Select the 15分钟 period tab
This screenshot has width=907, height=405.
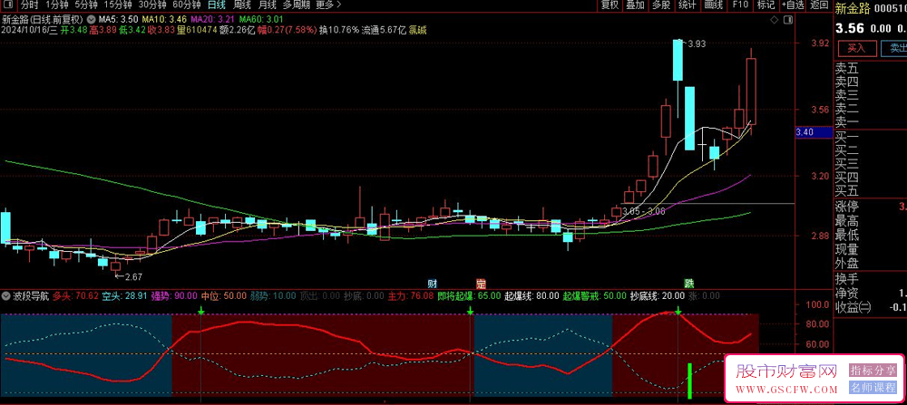(x=117, y=5)
